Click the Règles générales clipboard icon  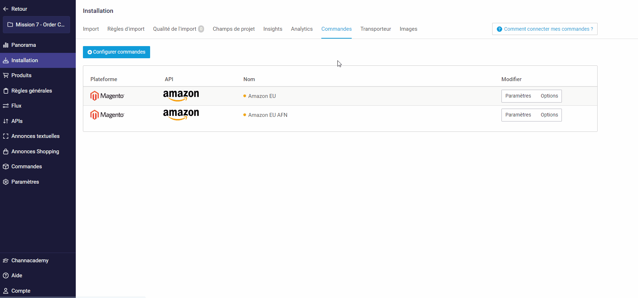pos(6,91)
